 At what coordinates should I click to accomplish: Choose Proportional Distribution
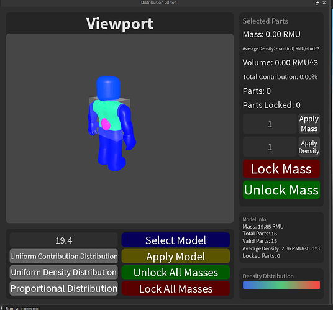[64, 288]
